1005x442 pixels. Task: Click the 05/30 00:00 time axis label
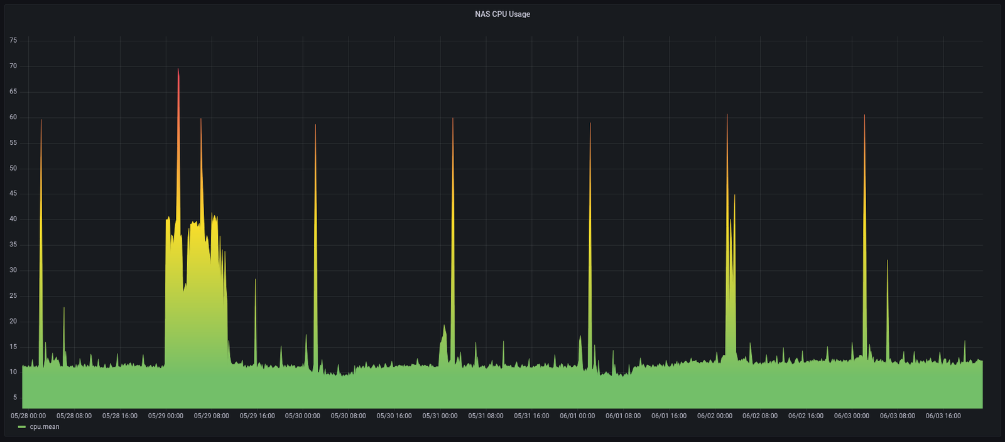[x=303, y=416]
